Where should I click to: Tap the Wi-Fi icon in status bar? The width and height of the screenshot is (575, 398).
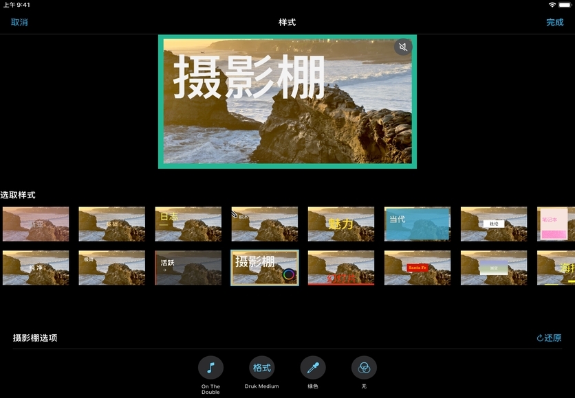click(552, 5)
